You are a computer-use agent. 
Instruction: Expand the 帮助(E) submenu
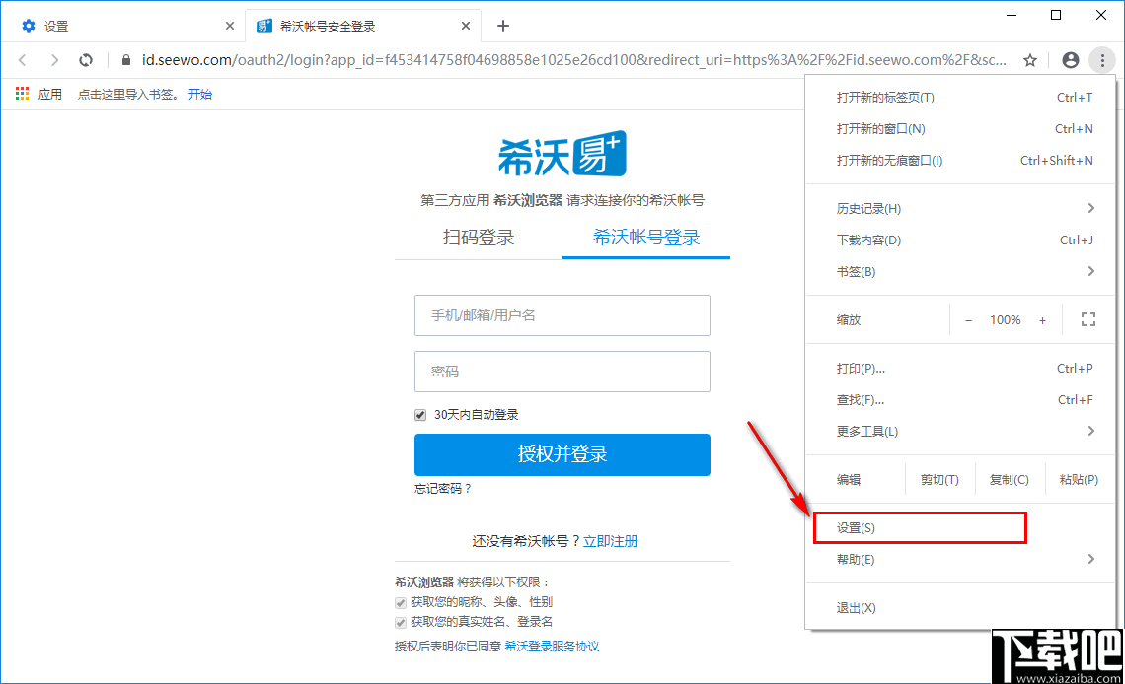961,560
